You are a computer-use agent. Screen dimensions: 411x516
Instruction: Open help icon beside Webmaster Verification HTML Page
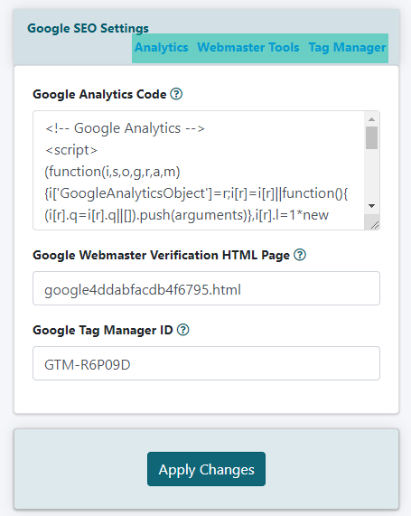[300, 255]
